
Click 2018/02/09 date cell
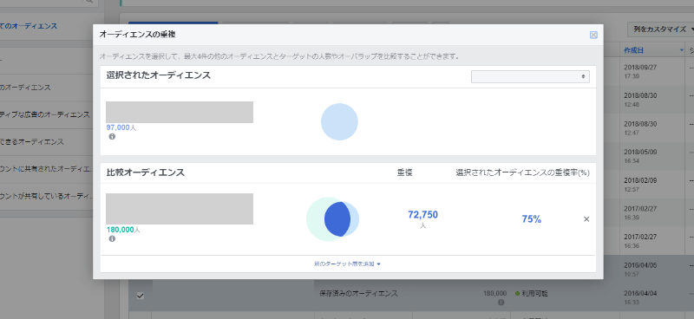[x=639, y=185]
